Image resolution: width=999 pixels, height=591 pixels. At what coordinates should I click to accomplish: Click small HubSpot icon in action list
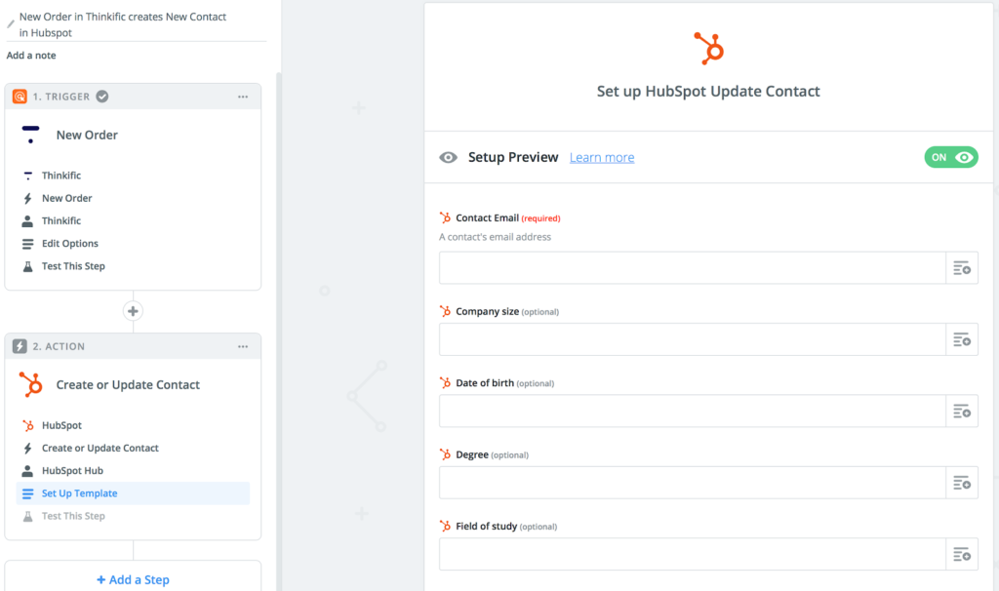pos(27,425)
